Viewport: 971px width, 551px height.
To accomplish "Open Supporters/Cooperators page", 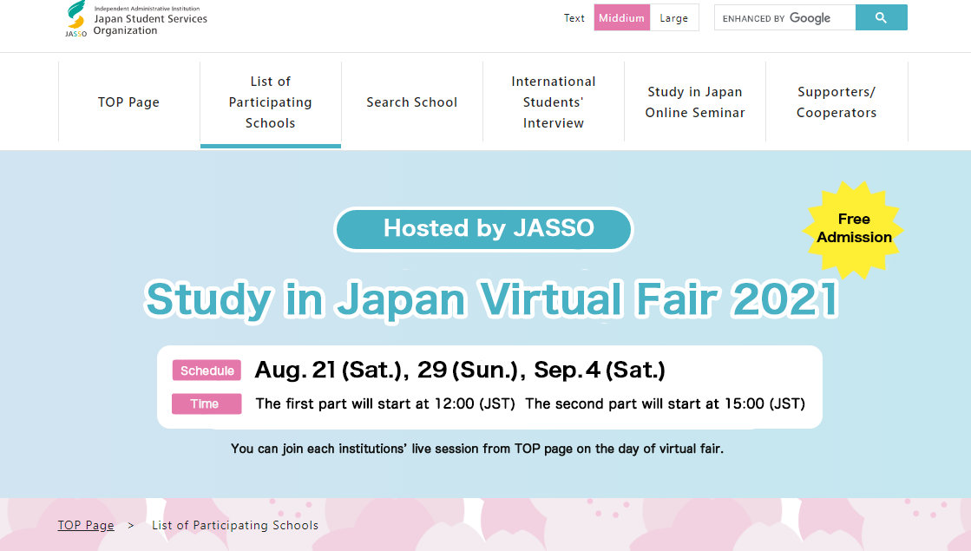I will 837,102.
